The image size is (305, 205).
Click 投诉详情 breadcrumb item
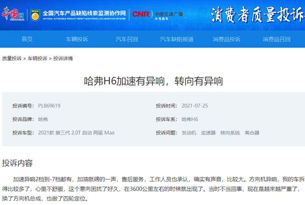[63, 59]
